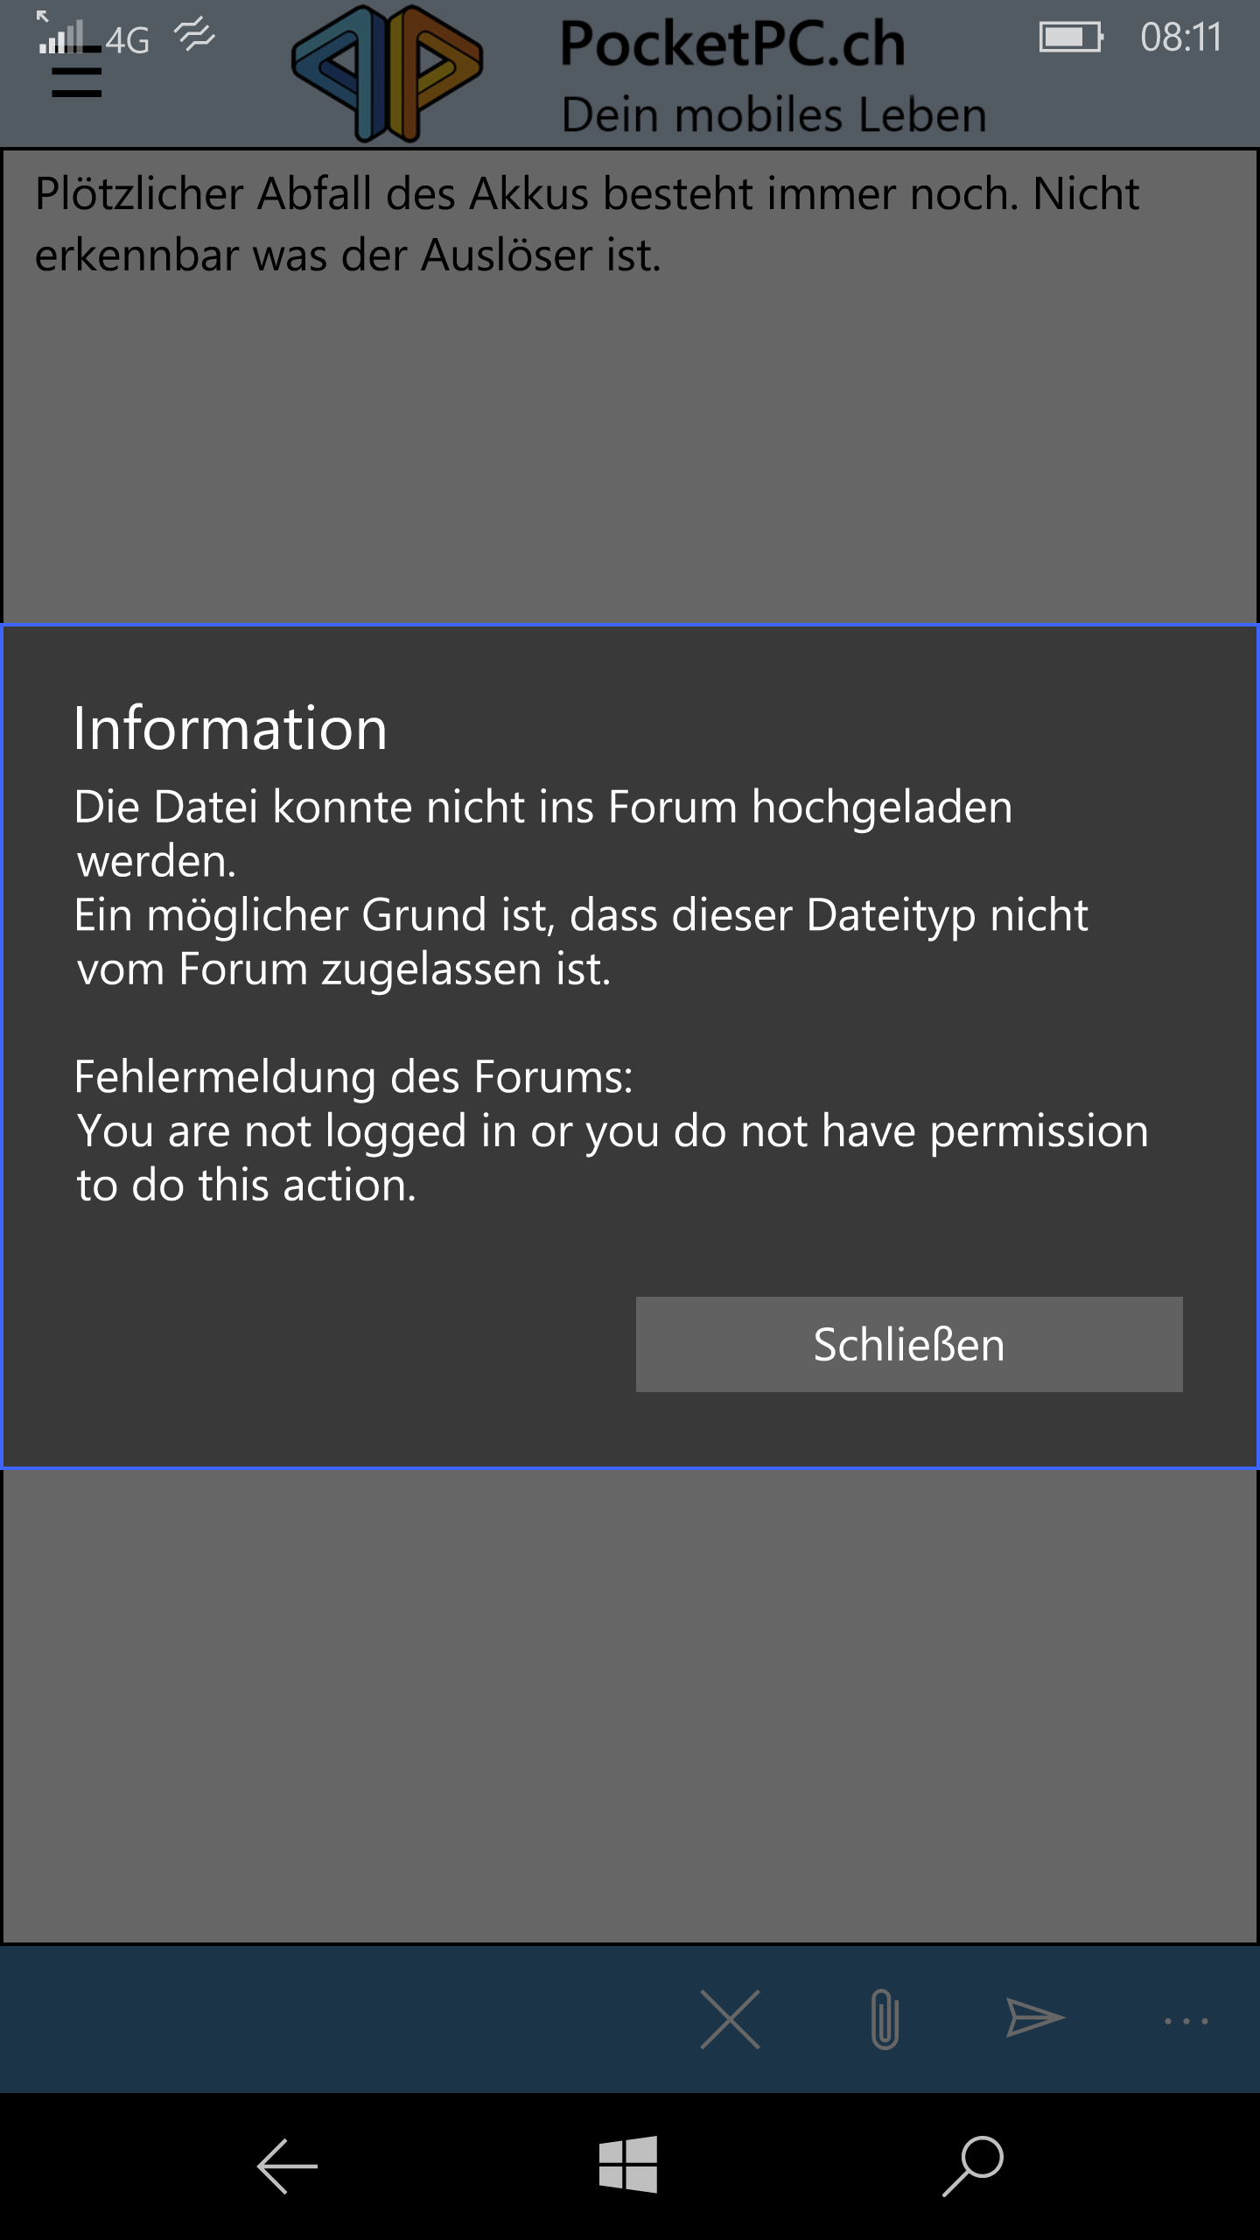Tap the signal strength bars icon
1260x2240 pixels.
[x=61, y=35]
